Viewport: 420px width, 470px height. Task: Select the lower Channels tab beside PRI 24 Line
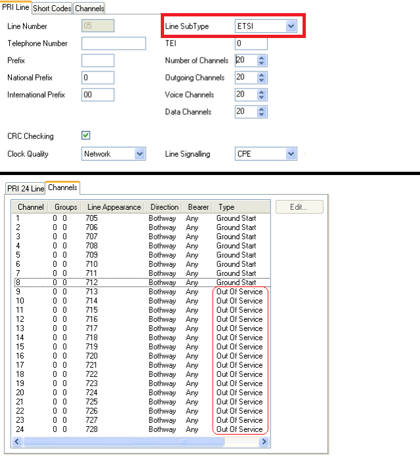(62, 187)
